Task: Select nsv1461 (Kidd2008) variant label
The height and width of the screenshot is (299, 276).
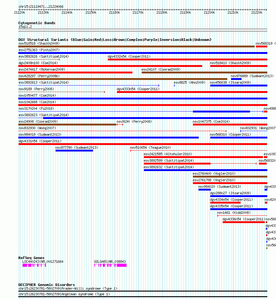Action: (234, 213)
